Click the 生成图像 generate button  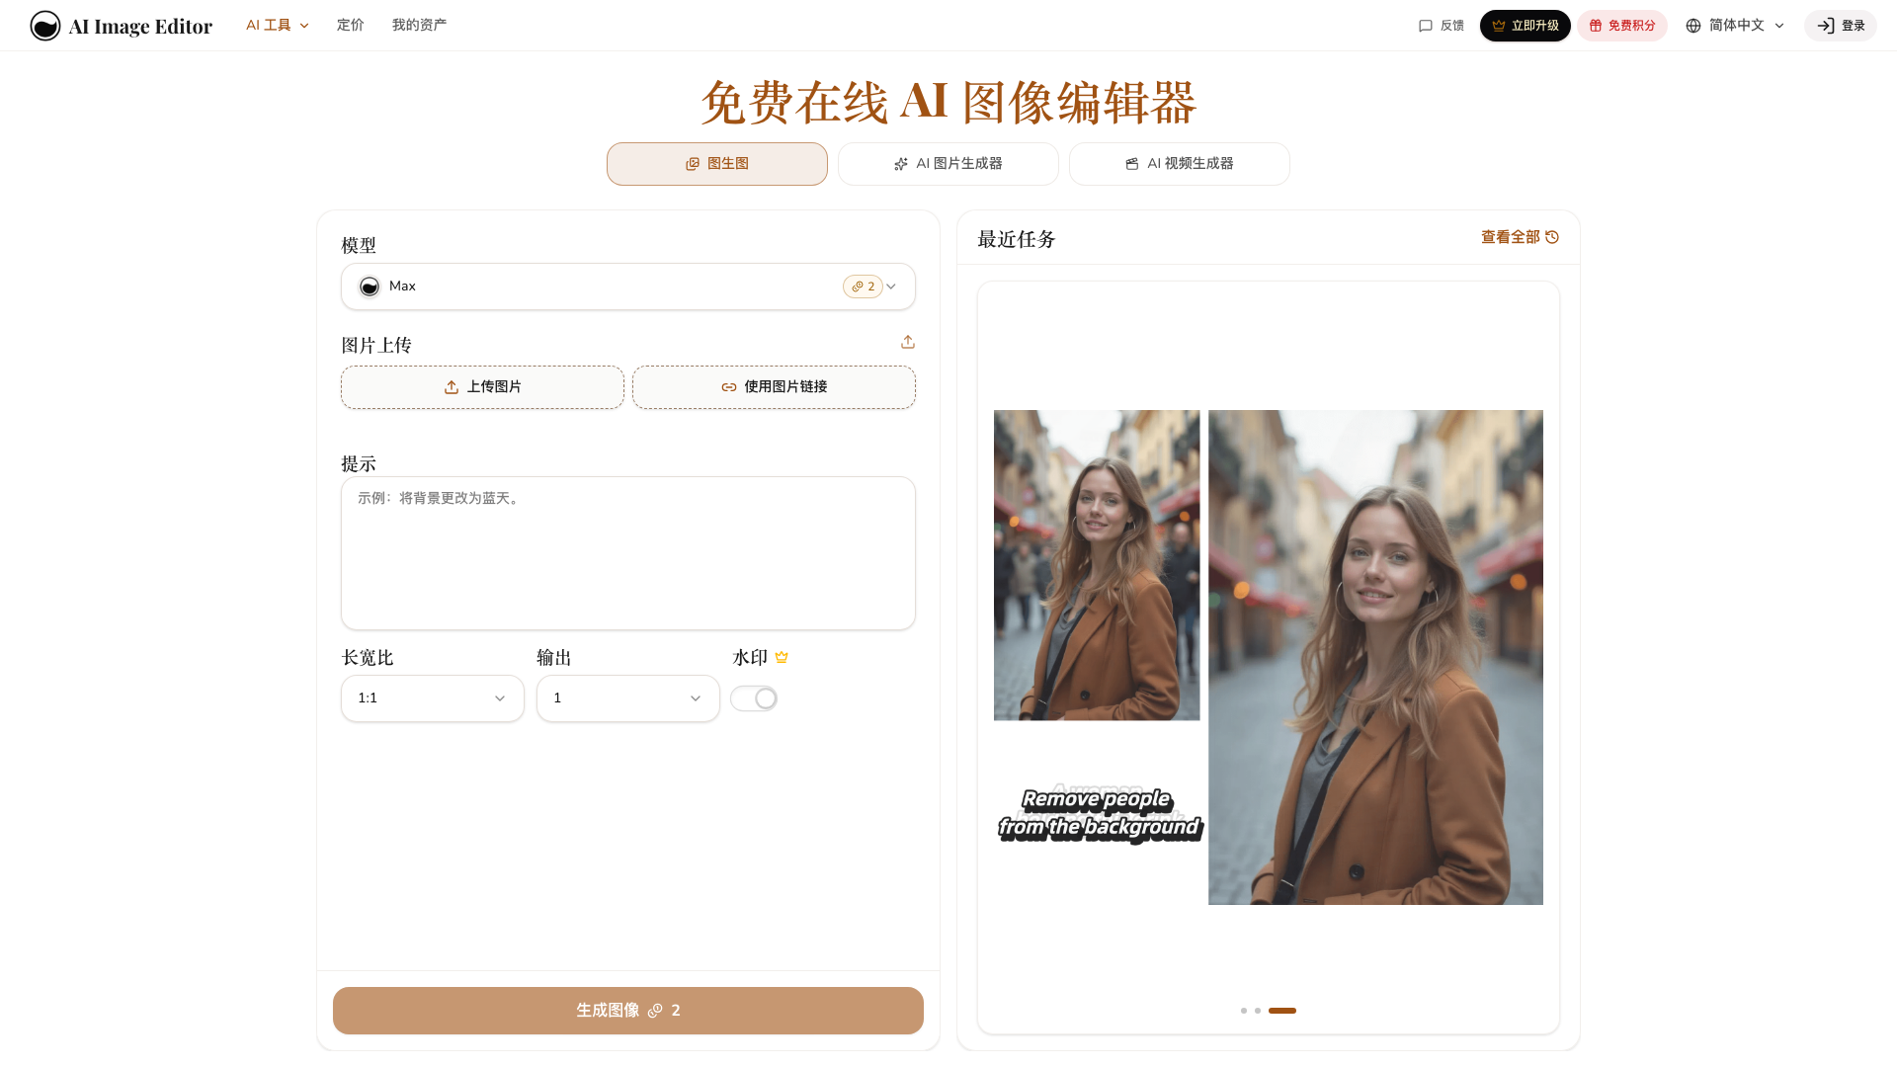(x=628, y=1011)
